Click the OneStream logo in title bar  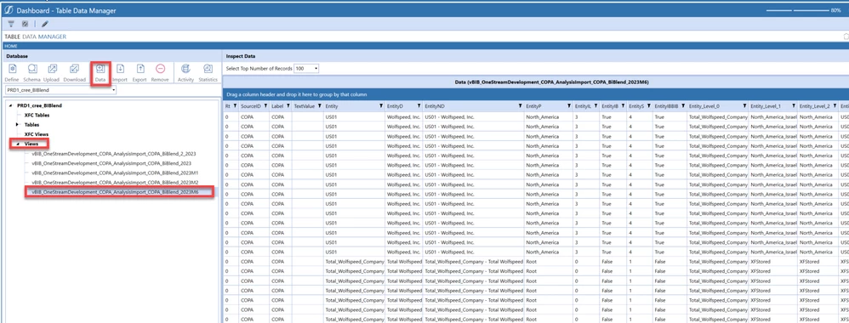8,10
